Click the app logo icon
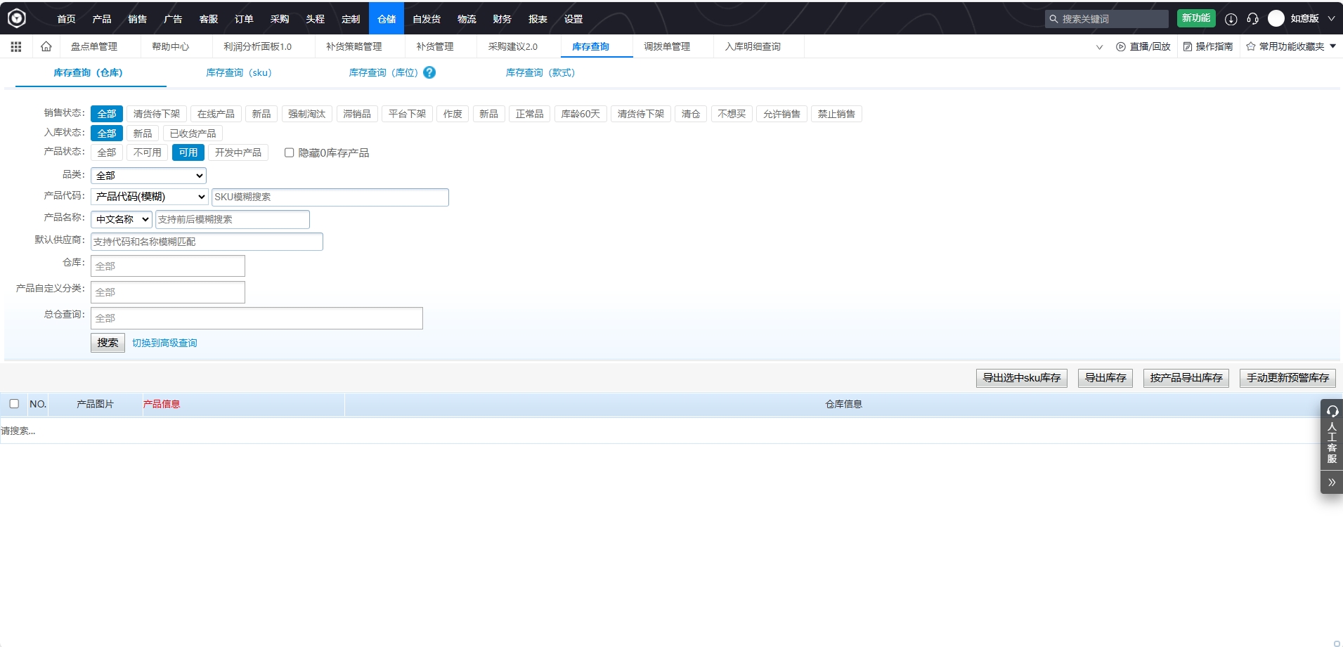This screenshot has width=1343, height=647. coord(16,18)
